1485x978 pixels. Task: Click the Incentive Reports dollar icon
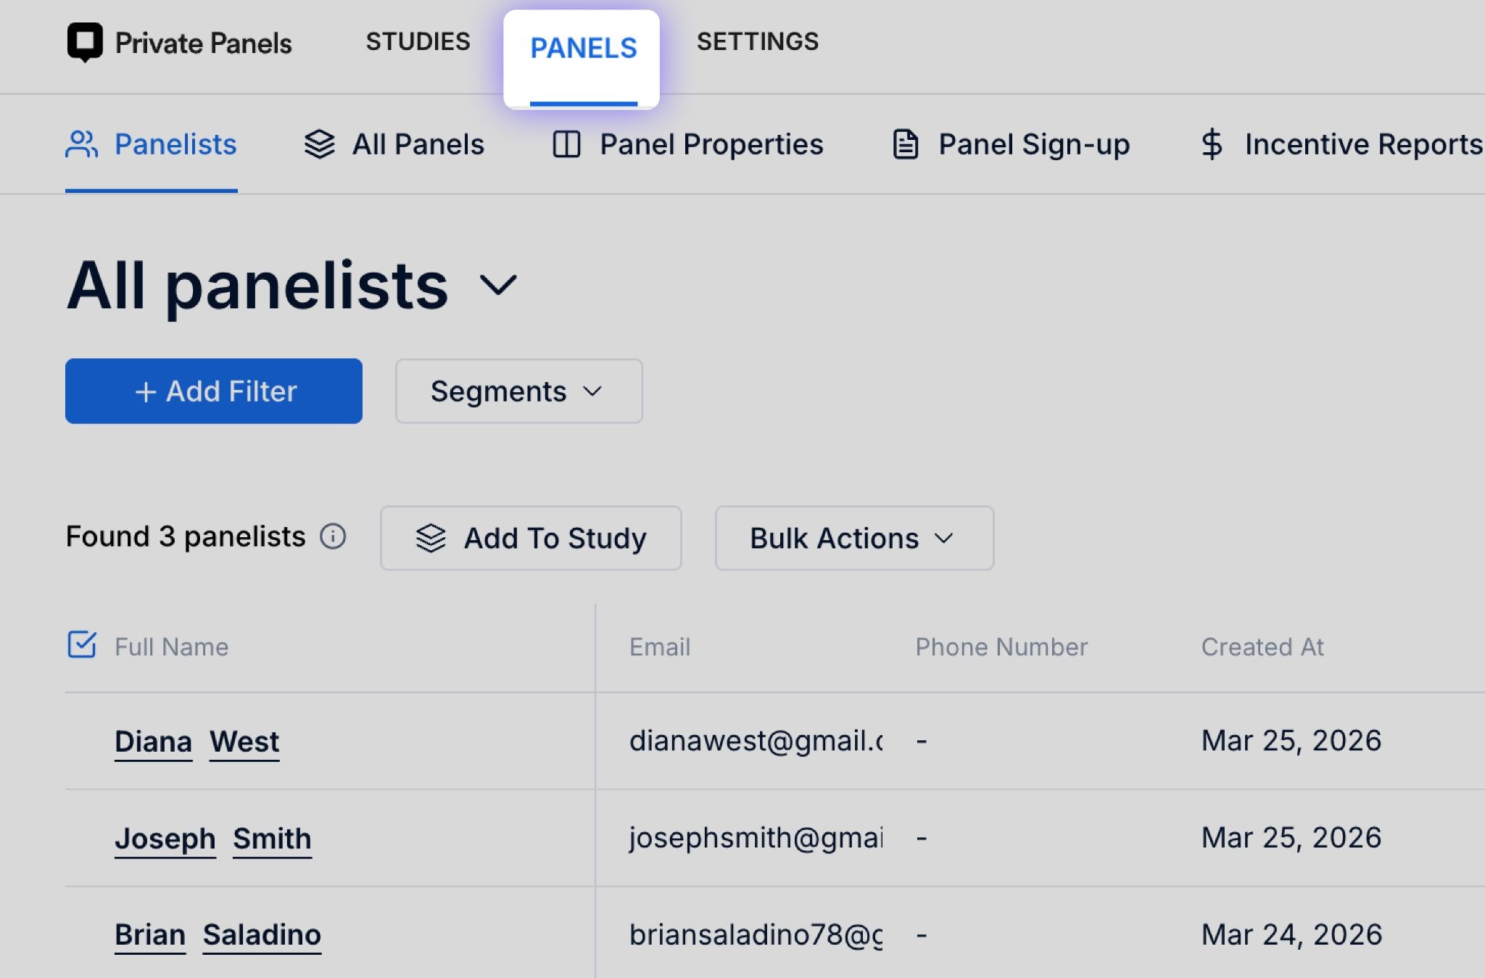pos(1212,144)
